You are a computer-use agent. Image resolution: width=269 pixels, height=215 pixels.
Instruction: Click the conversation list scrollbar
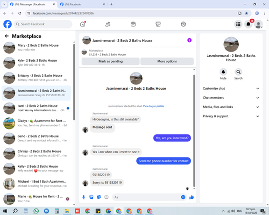[74, 82]
